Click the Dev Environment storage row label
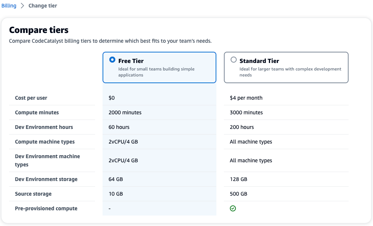 click(x=46, y=179)
